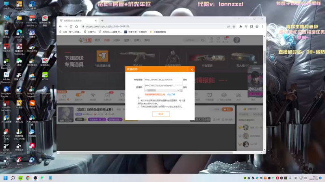
Task: Bookmark this page with the star icon
Action: [x=234, y=26]
